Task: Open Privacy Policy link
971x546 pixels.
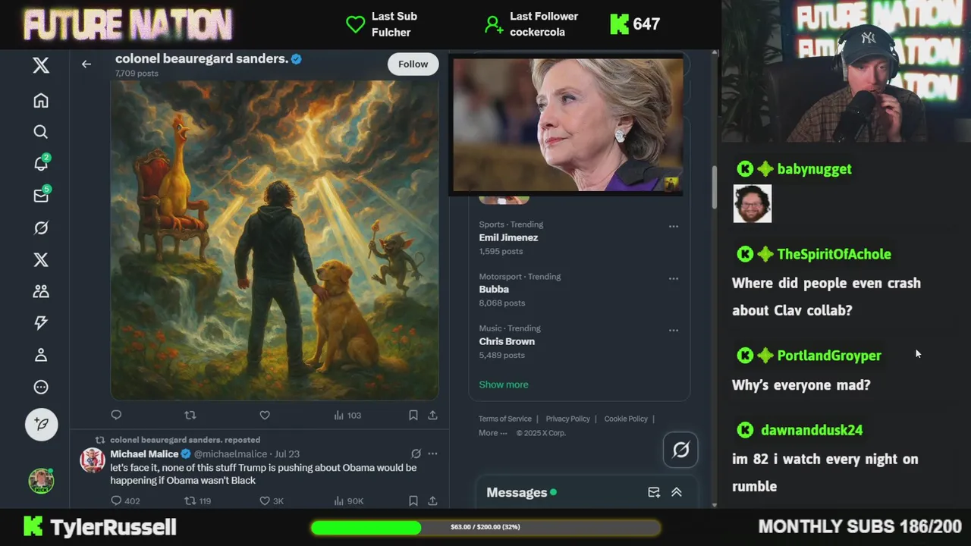Action: (567, 419)
